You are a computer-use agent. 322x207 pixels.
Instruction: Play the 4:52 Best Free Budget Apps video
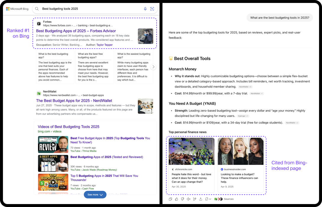[x=53, y=145]
